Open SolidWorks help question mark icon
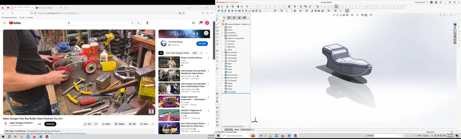 point(441,2)
